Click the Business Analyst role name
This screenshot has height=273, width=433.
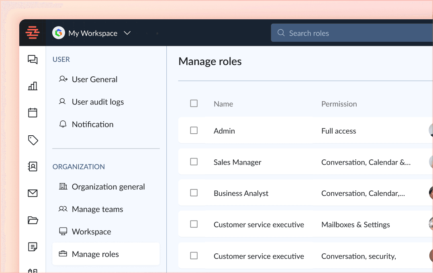241,193
